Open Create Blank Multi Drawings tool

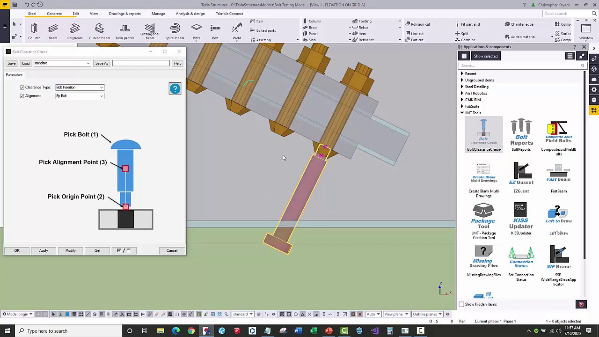484,180
